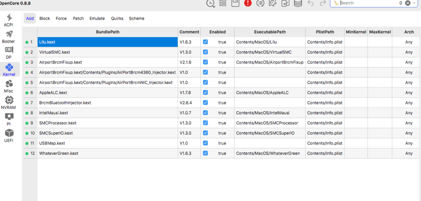Image resolution: width=421 pixels, height=201 pixels.
Task: Open the PI section in sidebar
Action: tap(9, 120)
